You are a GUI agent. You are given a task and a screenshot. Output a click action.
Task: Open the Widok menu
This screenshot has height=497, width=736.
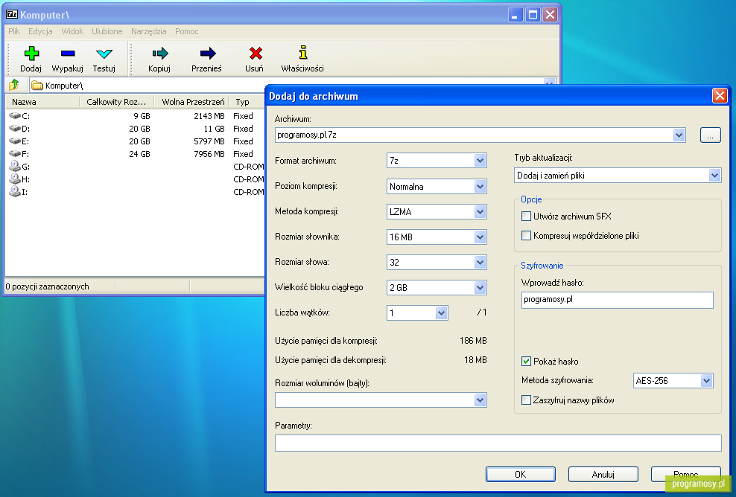coord(72,31)
